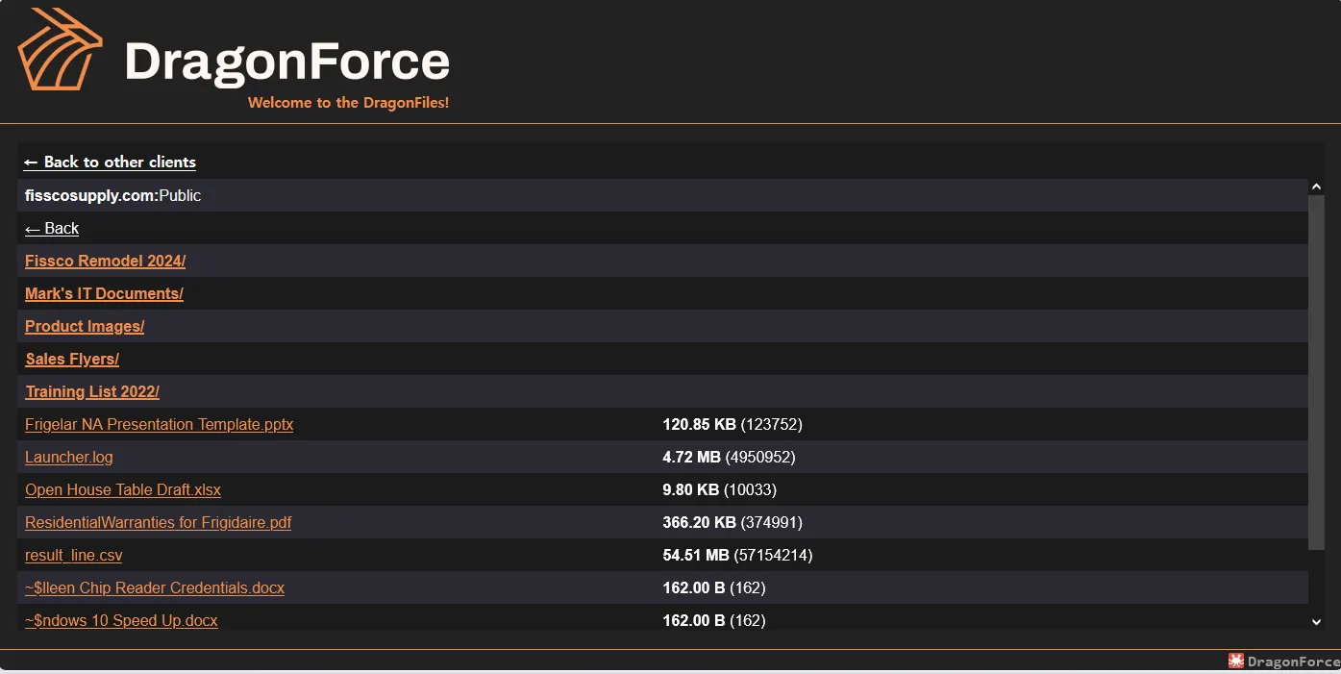Click the Back link under fisscosupply.com
Image resolution: width=1341 pixels, height=674 pixels.
pos(52,229)
